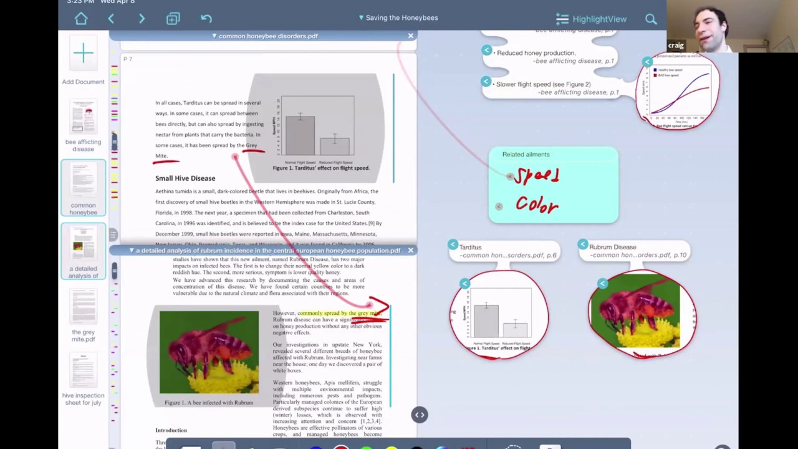Click the 'Figure 1. A bee infected with Rubrum' caption
798x449 pixels.
209,403
